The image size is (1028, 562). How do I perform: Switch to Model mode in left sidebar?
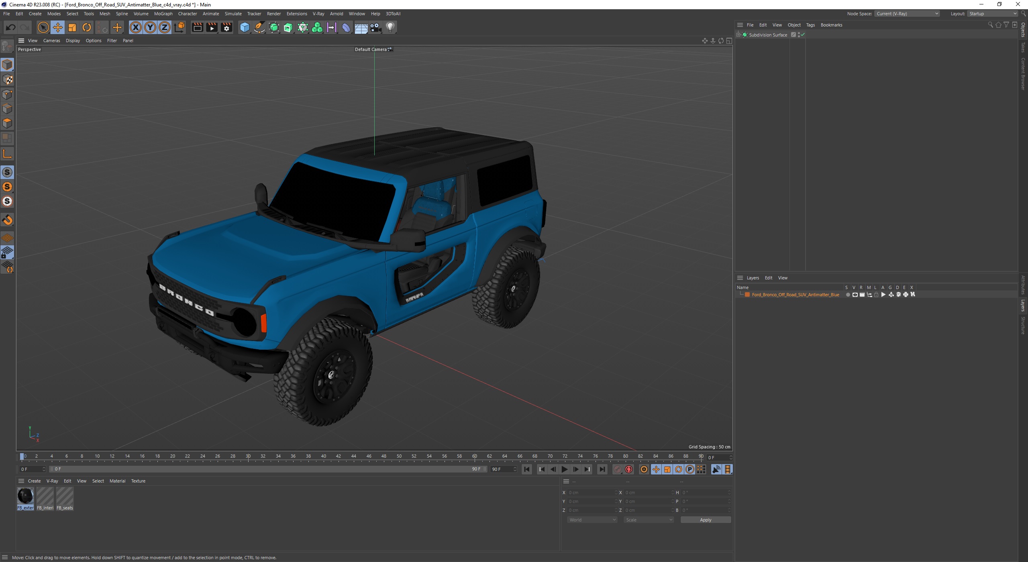click(7, 65)
